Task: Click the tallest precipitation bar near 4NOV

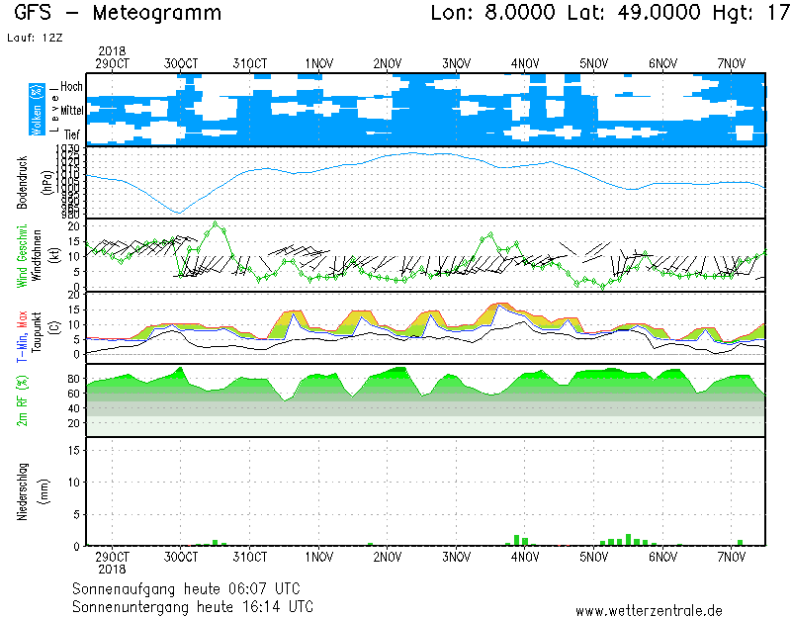Action: [x=516, y=540]
